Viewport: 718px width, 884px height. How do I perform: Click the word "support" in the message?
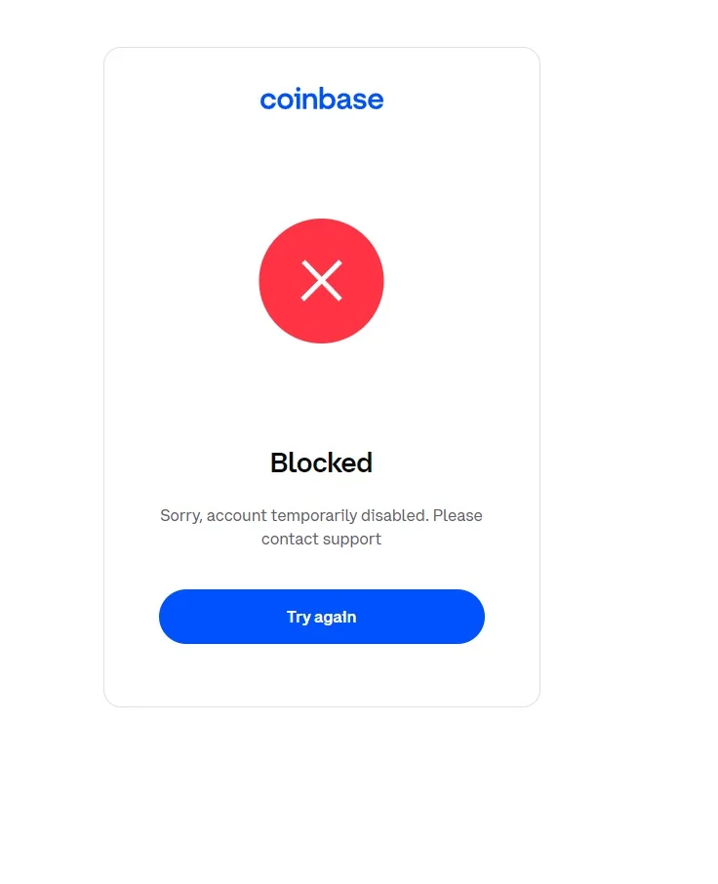[351, 540]
